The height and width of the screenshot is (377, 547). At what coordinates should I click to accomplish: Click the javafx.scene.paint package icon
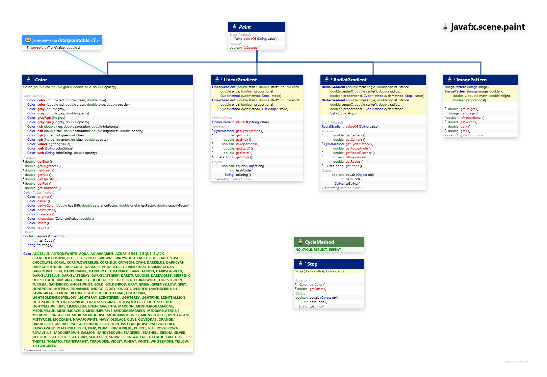coord(445,27)
